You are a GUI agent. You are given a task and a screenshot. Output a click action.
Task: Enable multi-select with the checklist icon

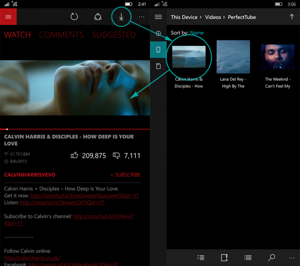coord(200,258)
